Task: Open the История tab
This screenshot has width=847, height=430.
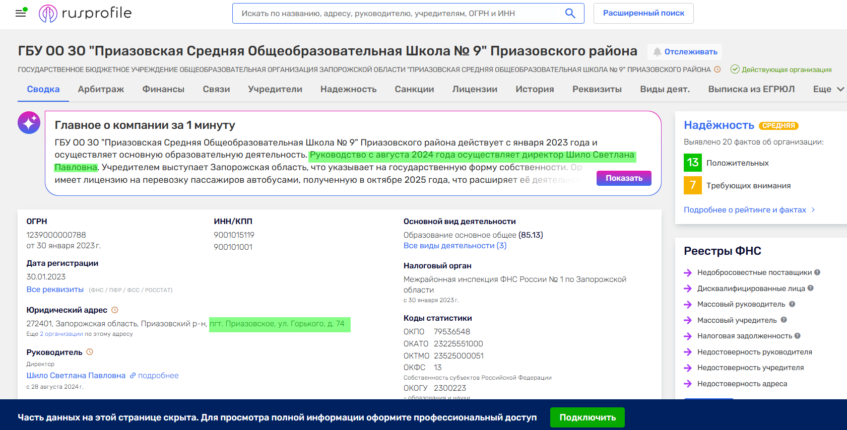Action: pyautogui.click(x=535, y=89)
